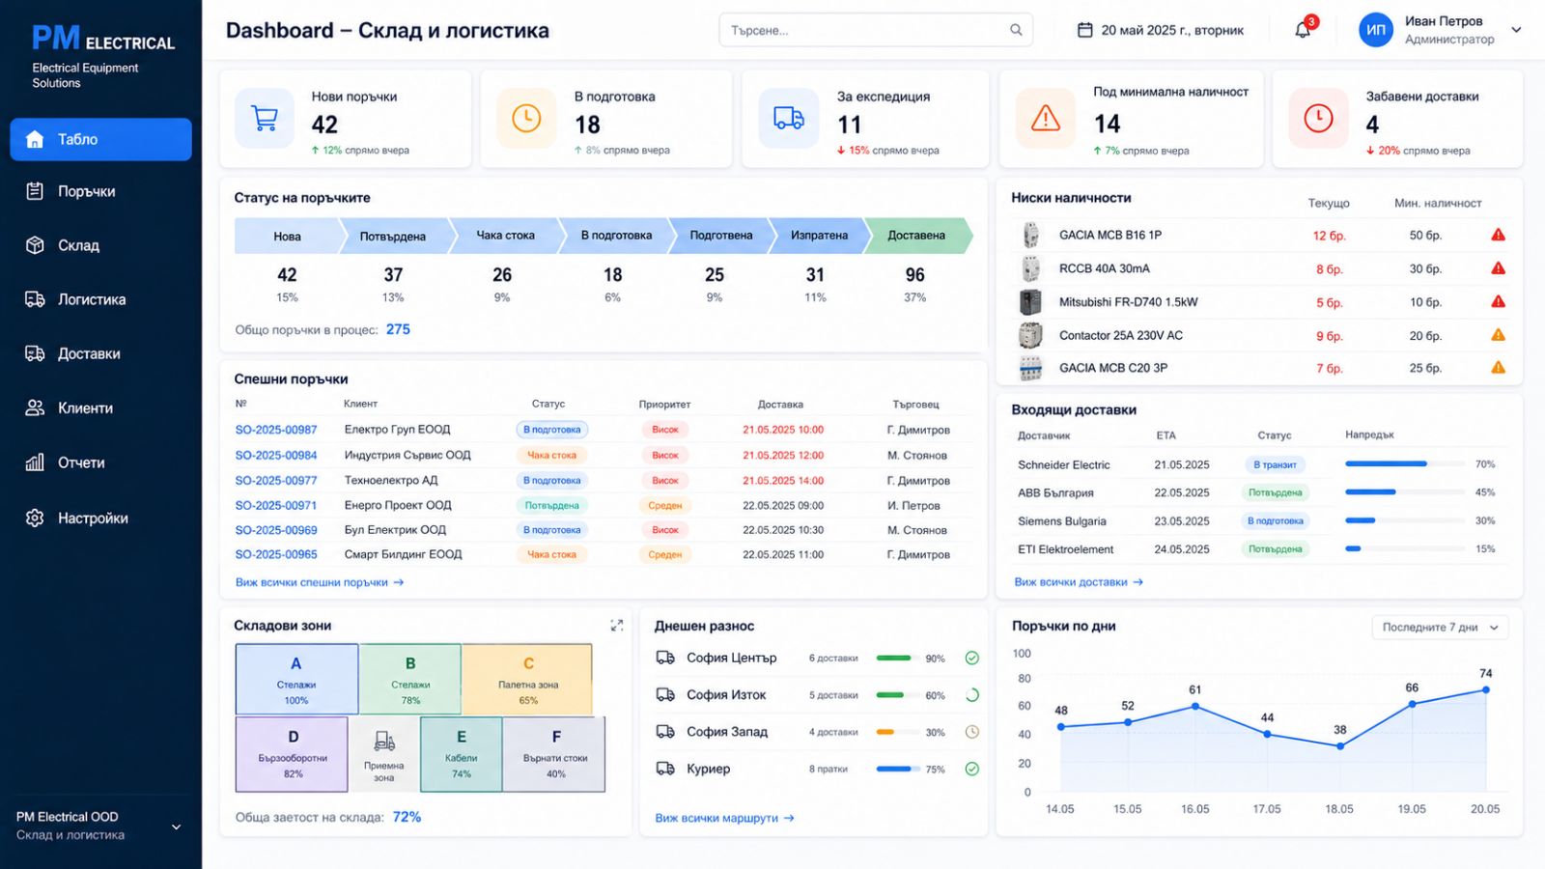Click the Чака стока status for Индустрия Сървис ООД
1545x869 pixels.
(x=551, y=455)
